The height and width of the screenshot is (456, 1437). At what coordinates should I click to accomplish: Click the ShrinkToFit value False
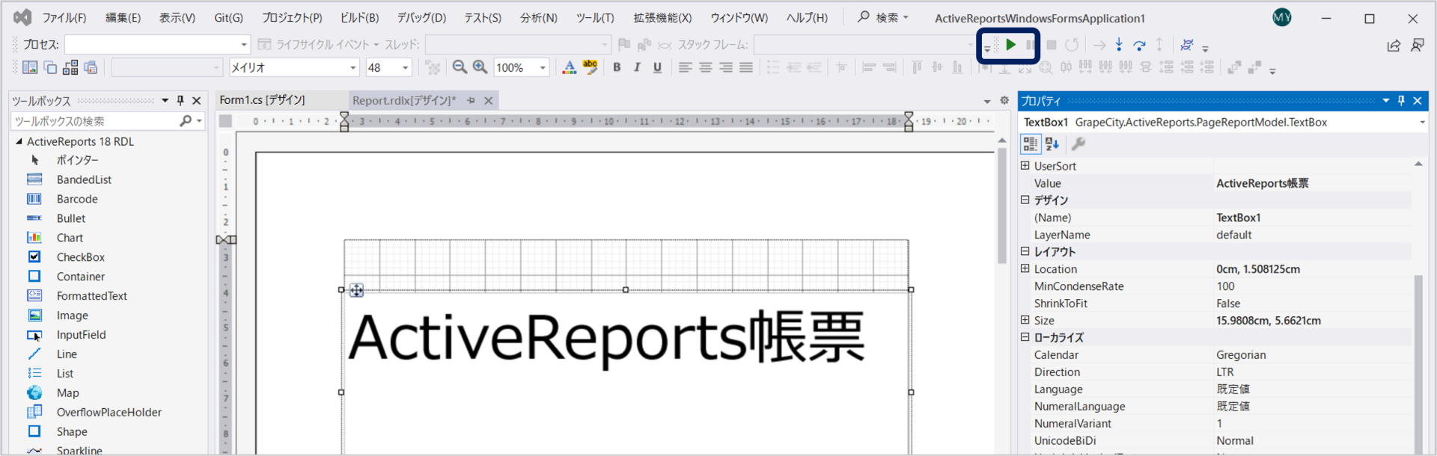click(x=1313, y=304)
